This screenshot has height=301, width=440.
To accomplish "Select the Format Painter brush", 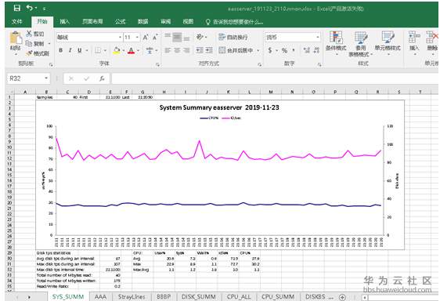I will pyautogui.click(x=29, y=53).
